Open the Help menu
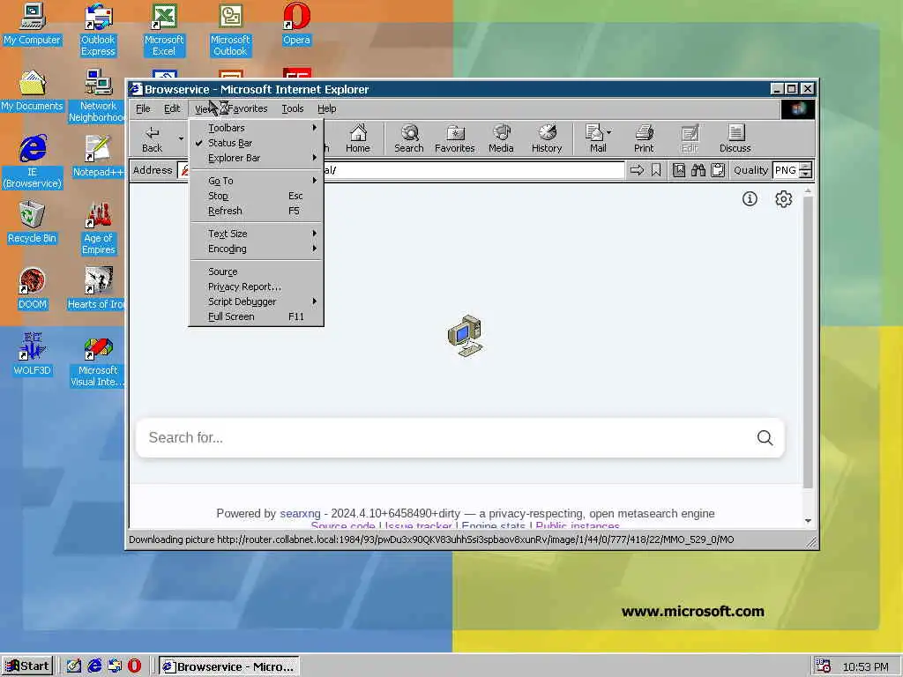 (326, 108)
